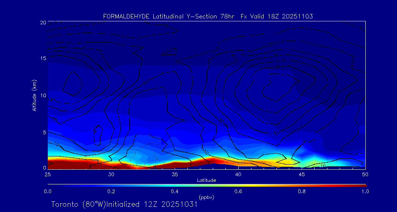This screenshot has height=212, width=397.
Task: Click latitude axis tick label 25
Action: [x=47, y=174]
